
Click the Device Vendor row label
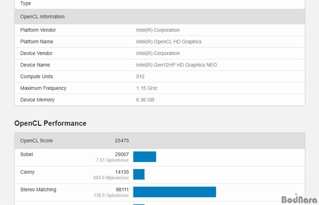(36, 53)
